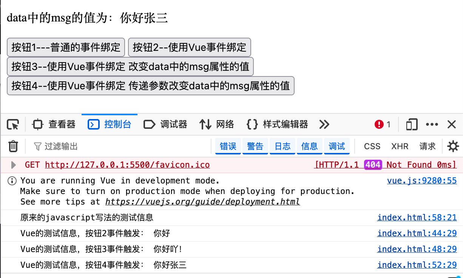This screenshot has width=463, height=278.
Task: Toggle the 调试 log filter
Action: (x=337, y=146)
